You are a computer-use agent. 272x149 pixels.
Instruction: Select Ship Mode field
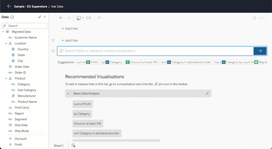click(x=22, y=131)
